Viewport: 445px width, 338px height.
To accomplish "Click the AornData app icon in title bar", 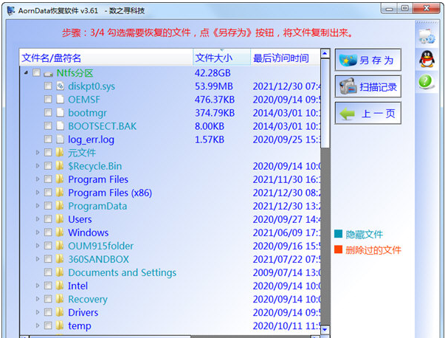I will [x=11, y=10].
